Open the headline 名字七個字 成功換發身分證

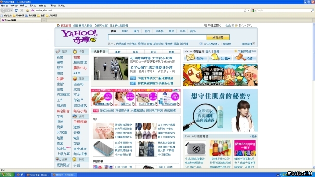click(151, 67)
